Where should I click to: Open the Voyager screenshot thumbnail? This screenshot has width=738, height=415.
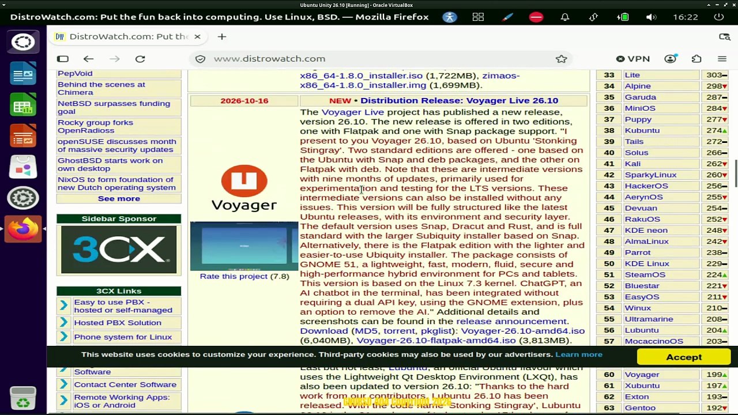[244, 246]
